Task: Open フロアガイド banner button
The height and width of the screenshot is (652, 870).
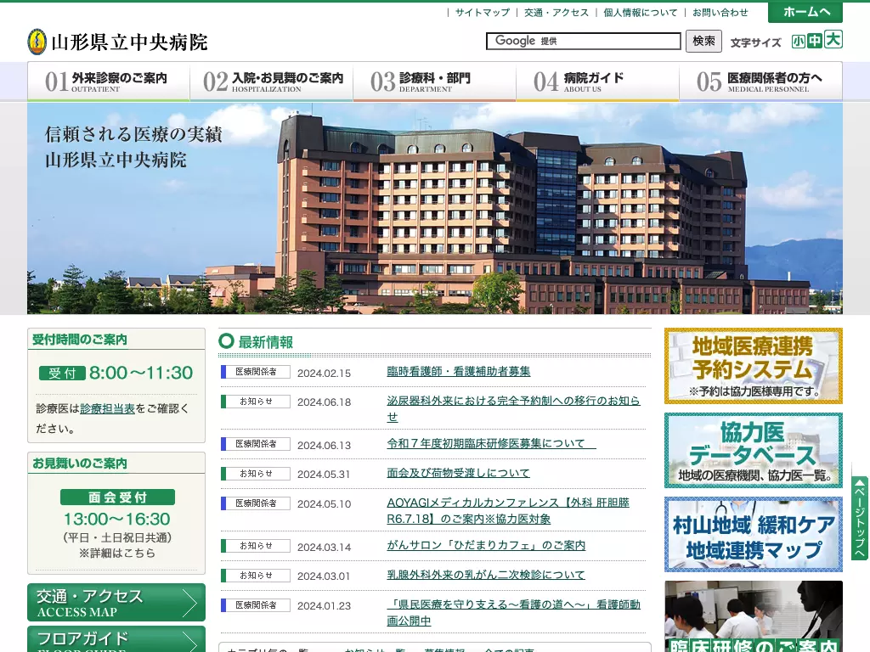Action: click(x=116, y=639)
